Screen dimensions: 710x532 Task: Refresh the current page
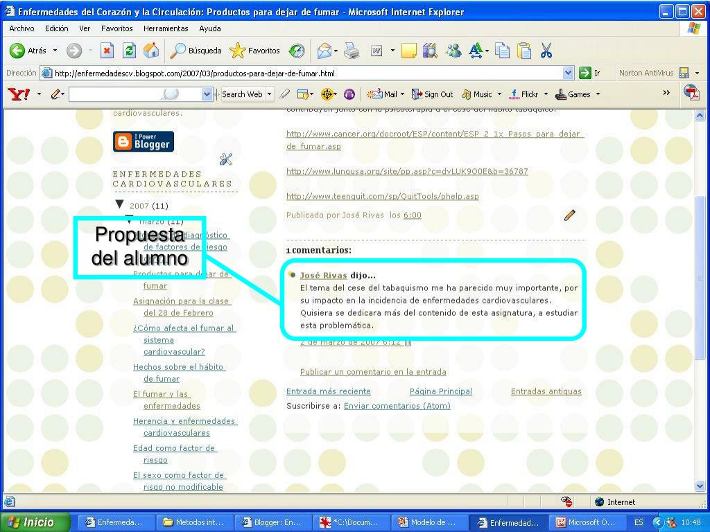point(130,51)
